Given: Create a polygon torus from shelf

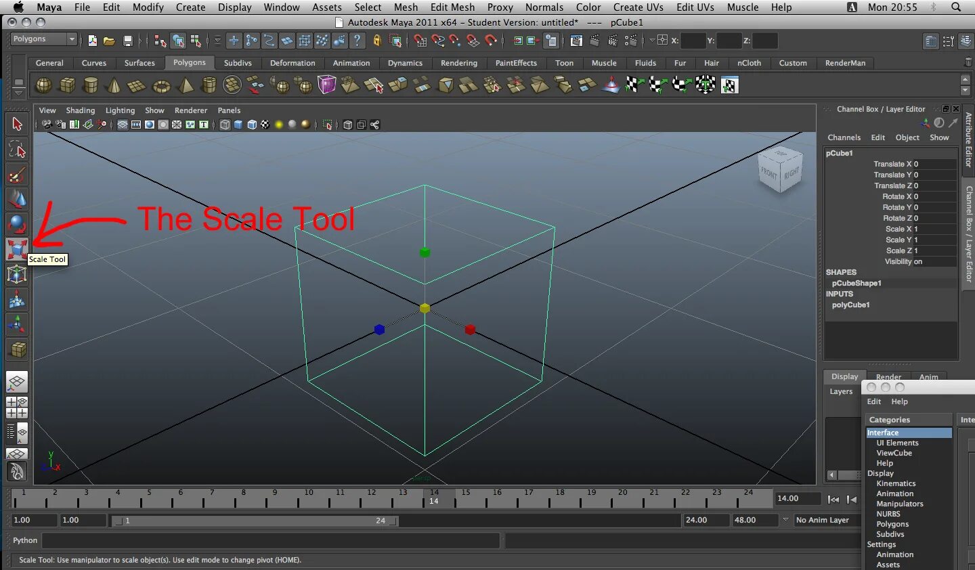Looking at the screenshot, I should click(x=161, y=85).
